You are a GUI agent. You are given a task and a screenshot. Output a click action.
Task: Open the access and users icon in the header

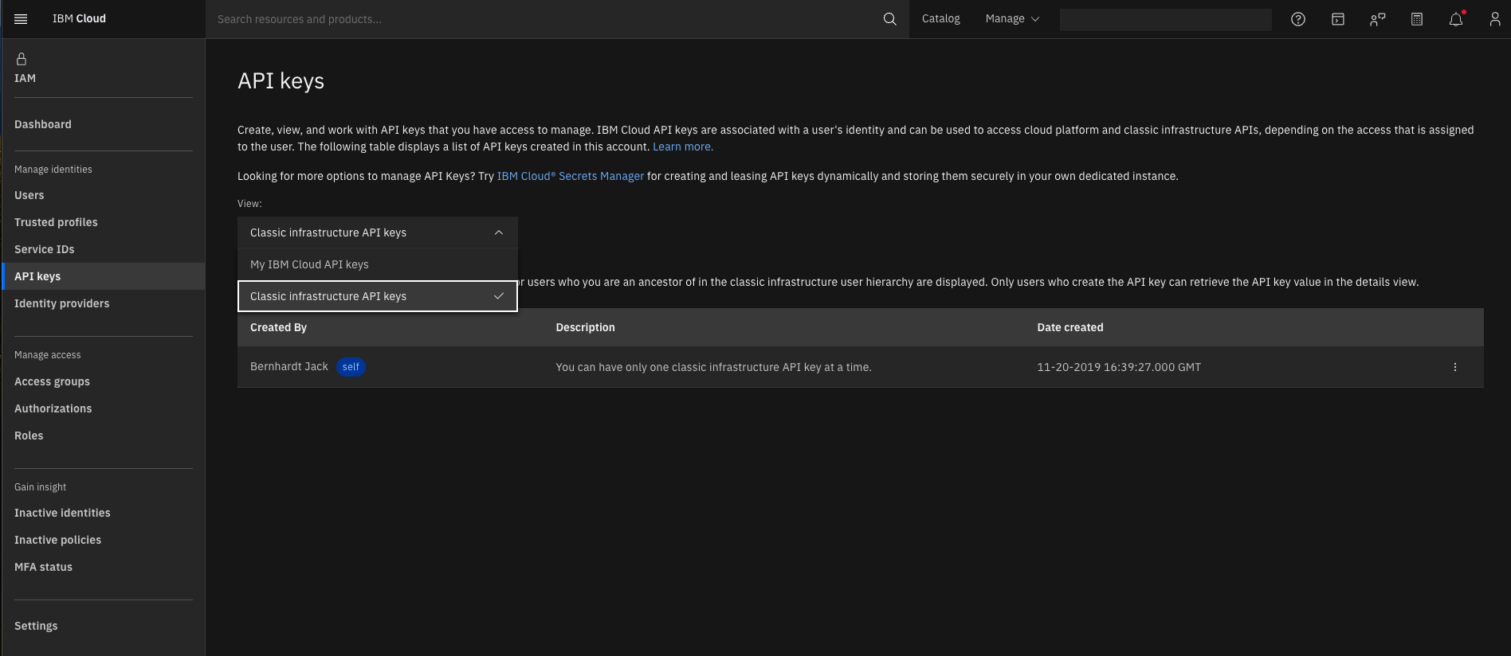point(1377,19)
